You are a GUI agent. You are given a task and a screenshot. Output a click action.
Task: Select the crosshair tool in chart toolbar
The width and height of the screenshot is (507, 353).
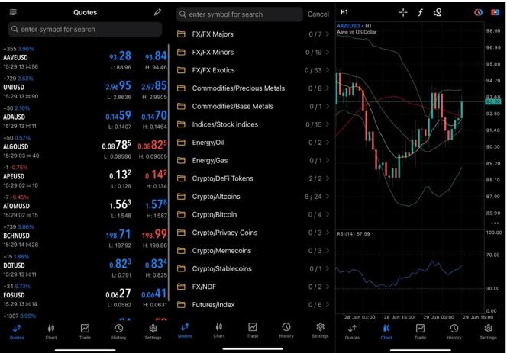[x=403, y=13]
